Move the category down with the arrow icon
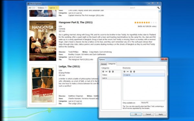 [113, 71]
